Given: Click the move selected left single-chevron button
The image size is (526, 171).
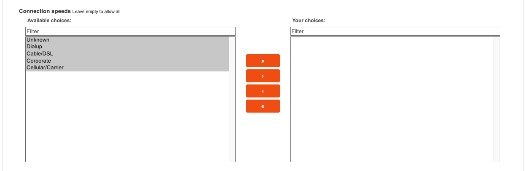Looking at the screenshot, I should coord(263,91).
